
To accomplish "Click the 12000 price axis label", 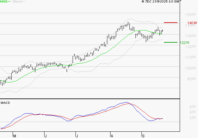I will (x=190, y=46).
